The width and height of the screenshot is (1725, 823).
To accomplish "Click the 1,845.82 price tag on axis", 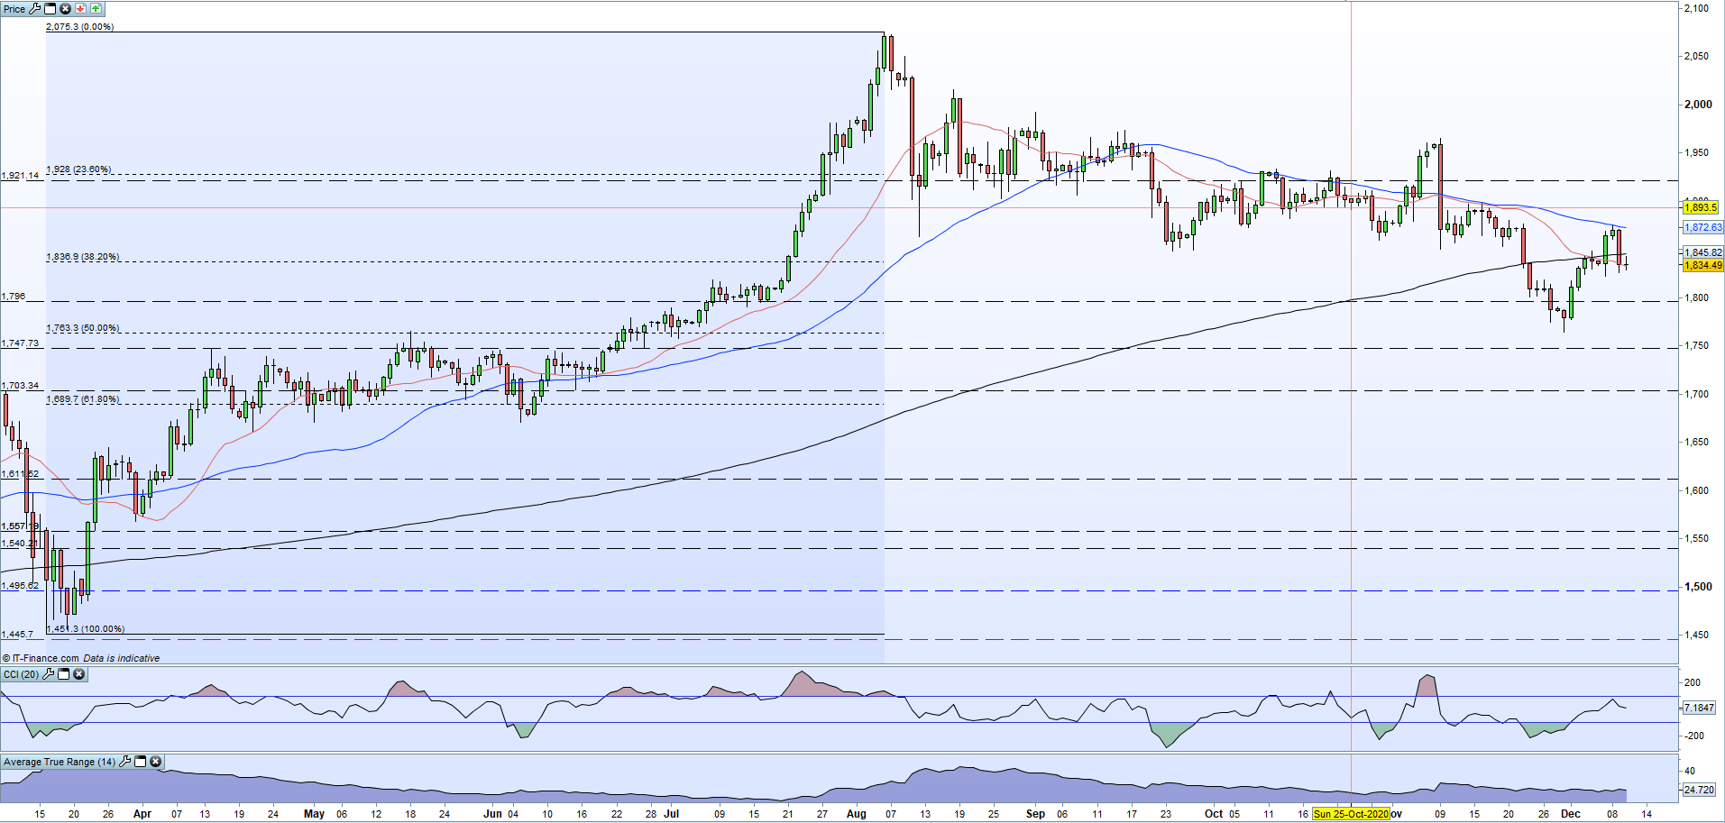I will coord(1702,253).
